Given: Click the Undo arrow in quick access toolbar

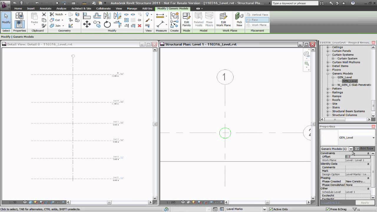Looking at the screenshot, I should click(x=37, y=3).
